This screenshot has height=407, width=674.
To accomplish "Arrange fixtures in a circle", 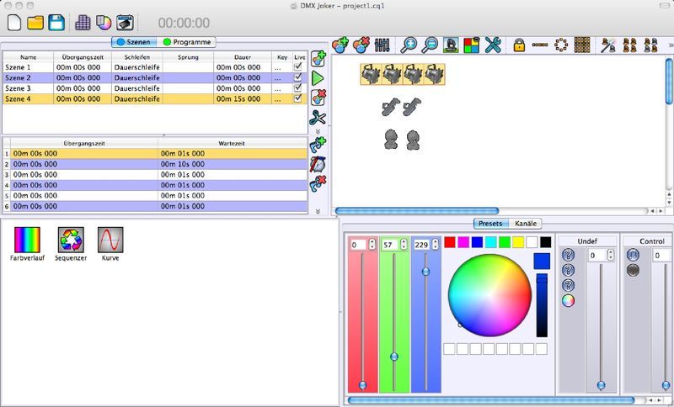I will (561, 45).
